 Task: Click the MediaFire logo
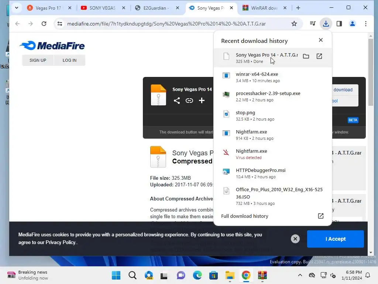[52, 45]
